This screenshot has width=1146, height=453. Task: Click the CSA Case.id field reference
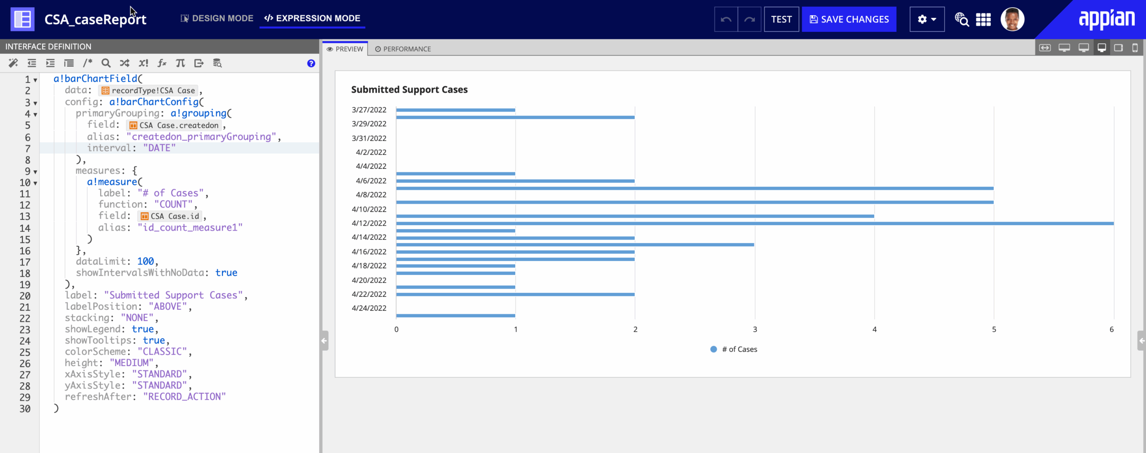(x=170, y=216)
